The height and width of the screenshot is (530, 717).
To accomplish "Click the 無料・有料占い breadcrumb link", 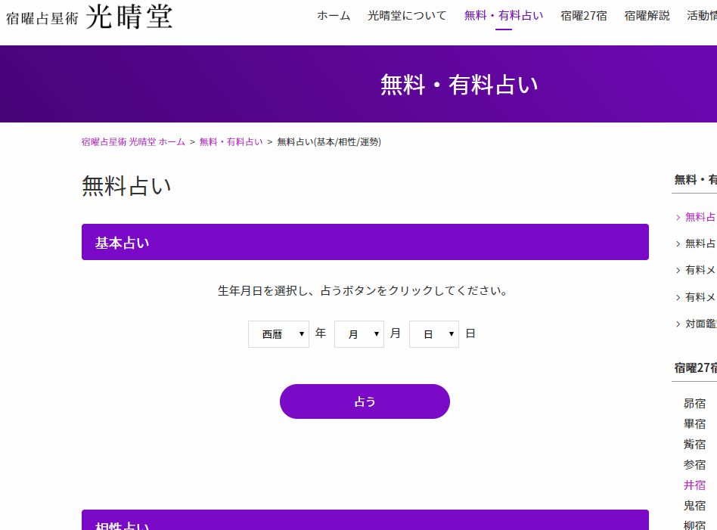I will (228, 141).
